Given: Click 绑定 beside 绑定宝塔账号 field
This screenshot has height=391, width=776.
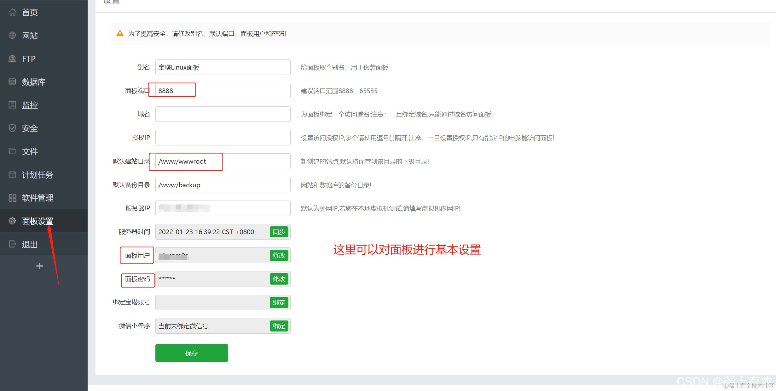Looking at the screenshot, I should point(279,303).
